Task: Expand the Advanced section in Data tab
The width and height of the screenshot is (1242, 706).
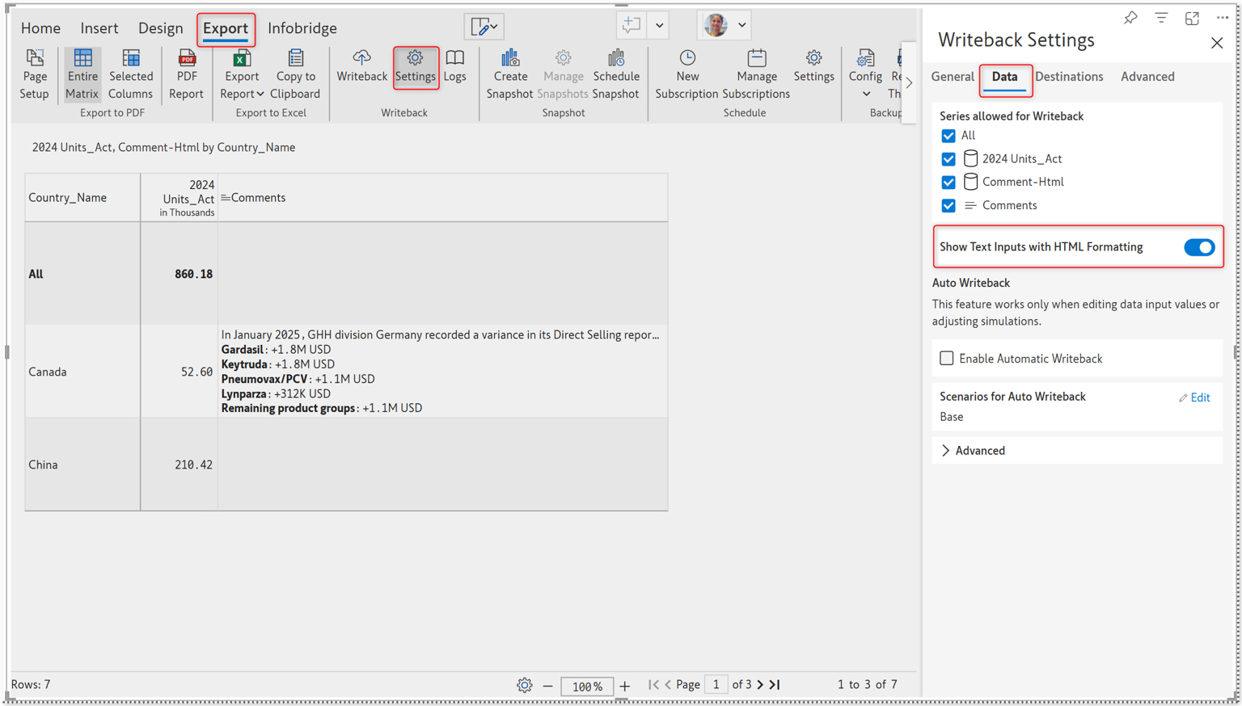Action: (x=946, y=451)
